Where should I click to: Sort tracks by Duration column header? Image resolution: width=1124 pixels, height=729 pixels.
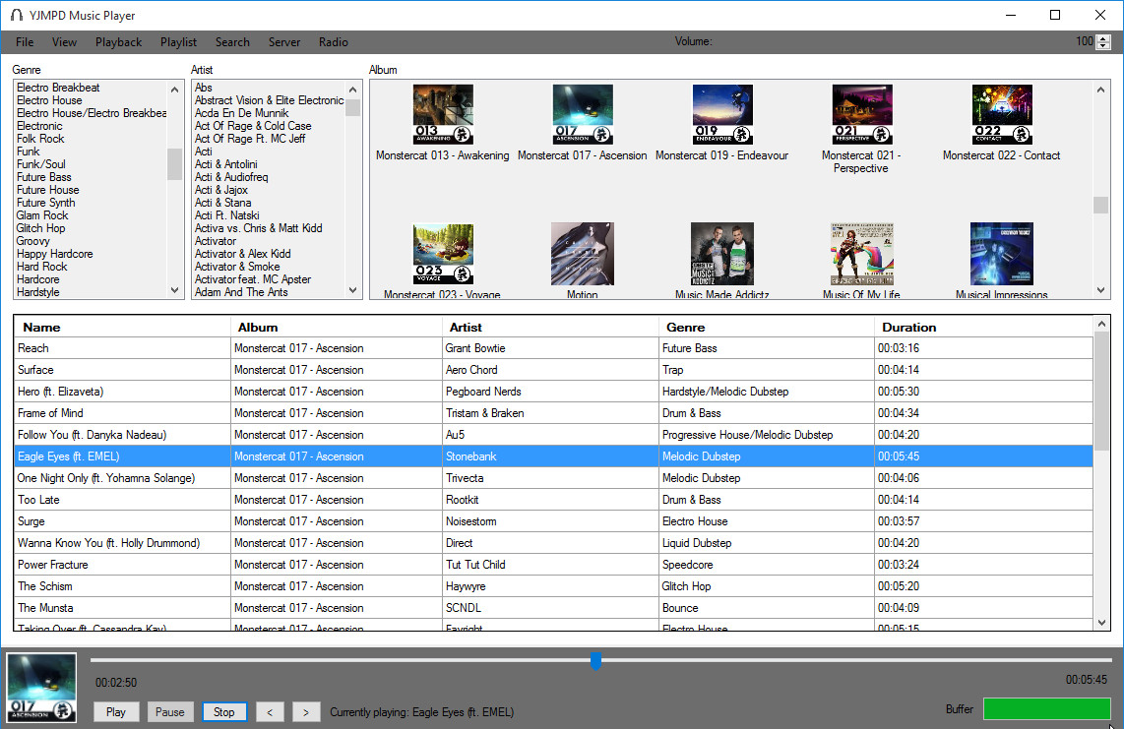click(908, 327)
